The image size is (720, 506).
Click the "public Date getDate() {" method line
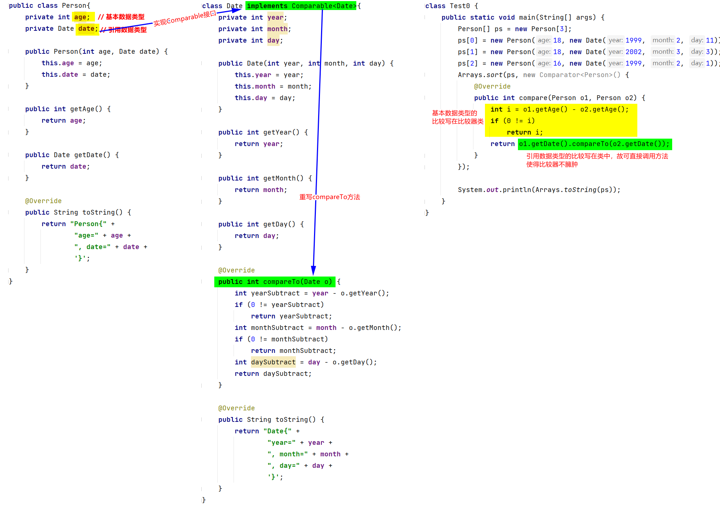coord(72,155)
